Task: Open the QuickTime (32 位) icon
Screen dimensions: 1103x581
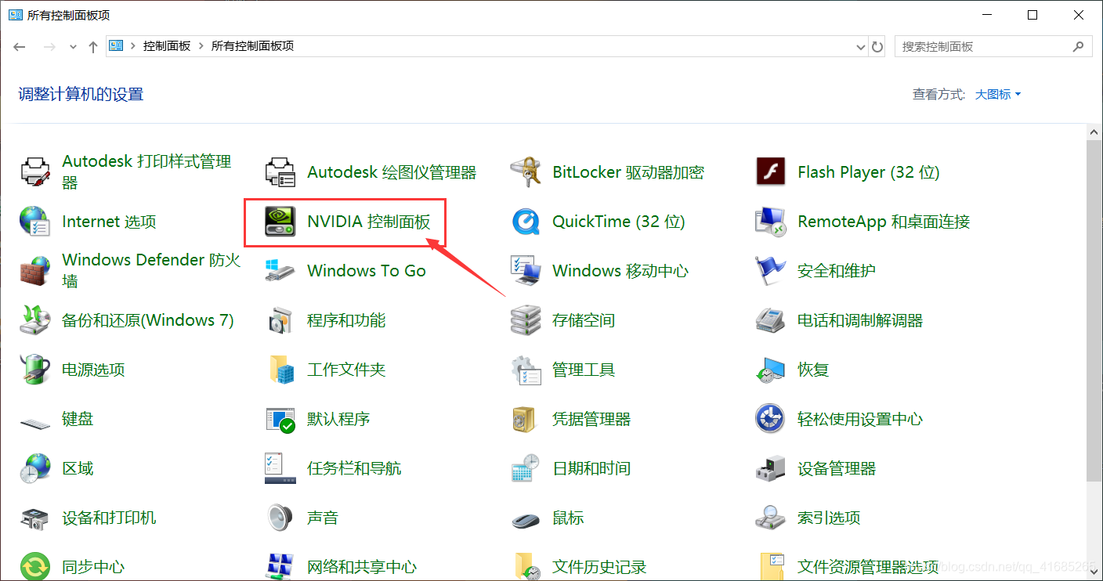Action: coord(525,222)
